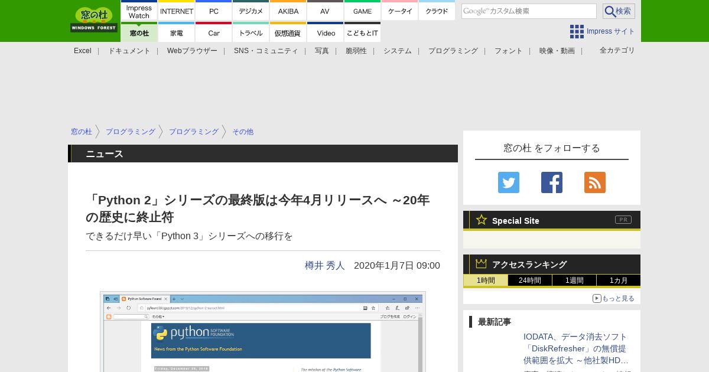Open the 仮想通貨 Watch tab
The image size is (709, 372).
(x=288, y=32)
